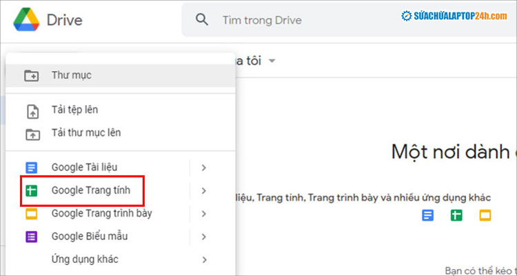Viewport: 517px width, 276px height.
Task: Click the purple Google Forms icon in menu
Action: [x=32, y=237]
